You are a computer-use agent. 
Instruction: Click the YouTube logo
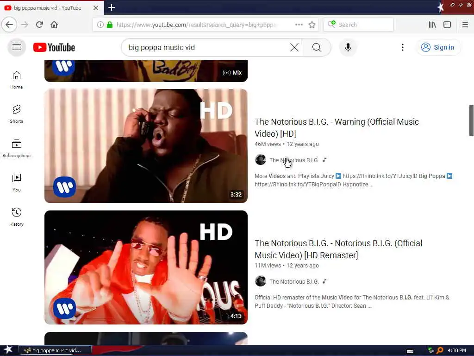pos(54,47)
